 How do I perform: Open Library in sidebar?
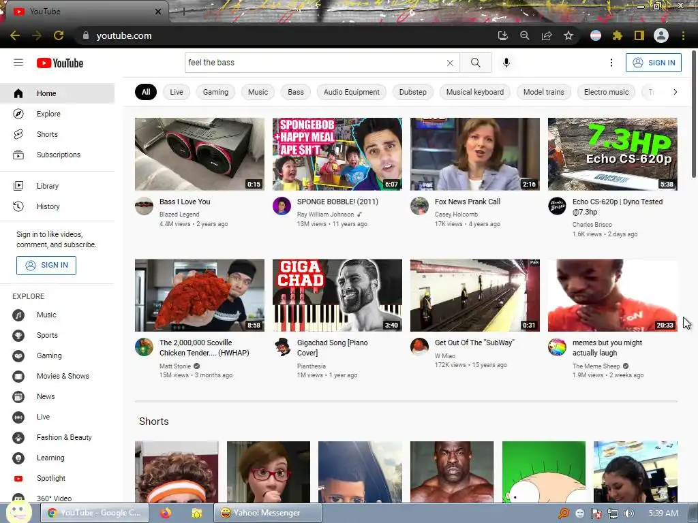tap(57, 186)
